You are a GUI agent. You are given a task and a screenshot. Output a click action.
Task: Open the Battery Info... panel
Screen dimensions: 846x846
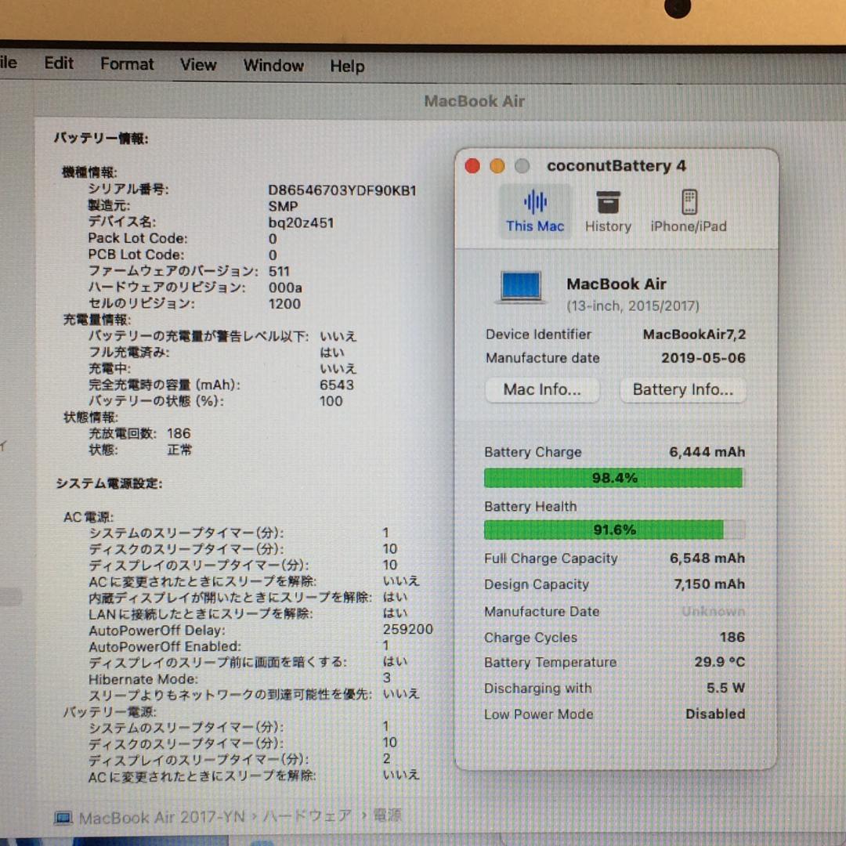[x=682, y=389]
